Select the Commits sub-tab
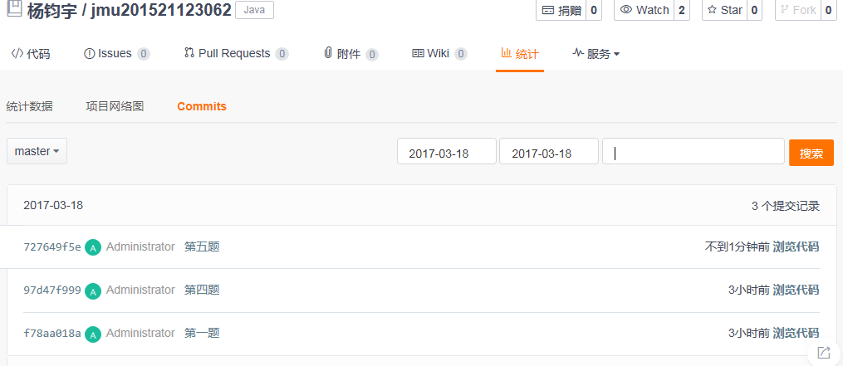The height and width of the screenshot is (366, 843). tap(202, 106)
